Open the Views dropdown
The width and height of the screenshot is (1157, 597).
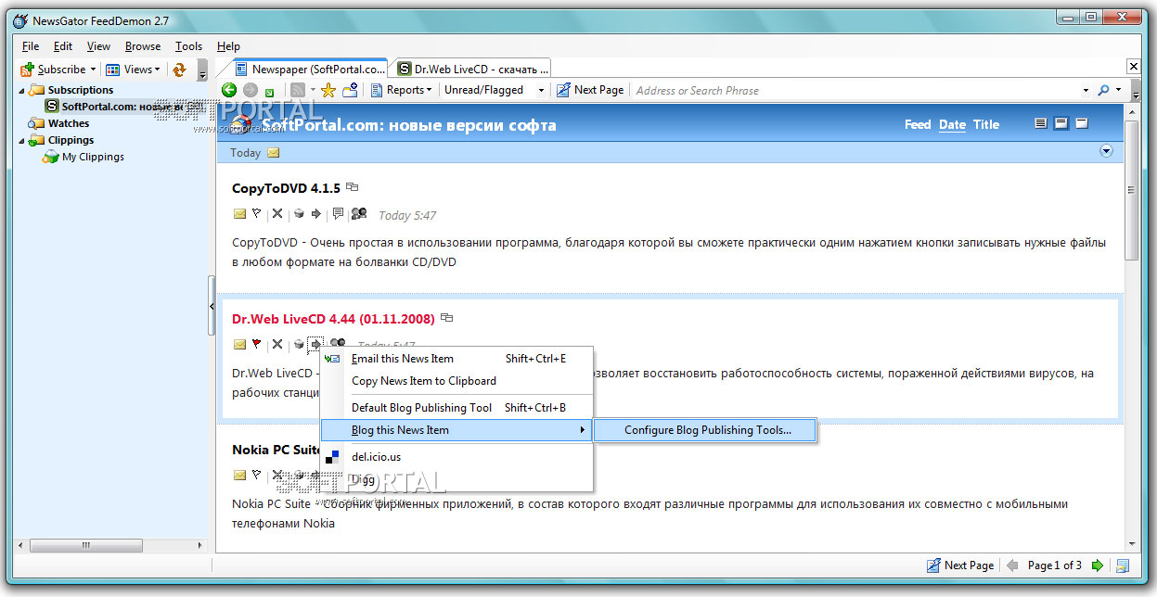133,70
